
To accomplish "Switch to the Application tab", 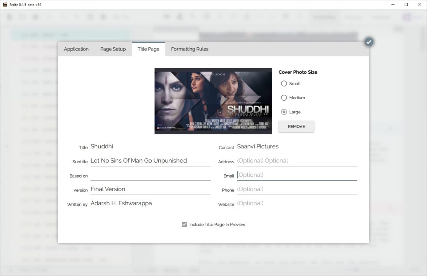I will pyautogui.click(x=76, y=49).
